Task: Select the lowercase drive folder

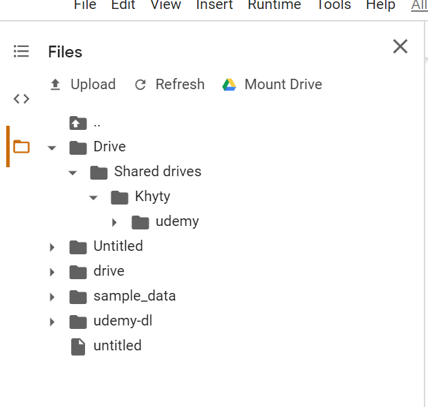Action: 109,271
